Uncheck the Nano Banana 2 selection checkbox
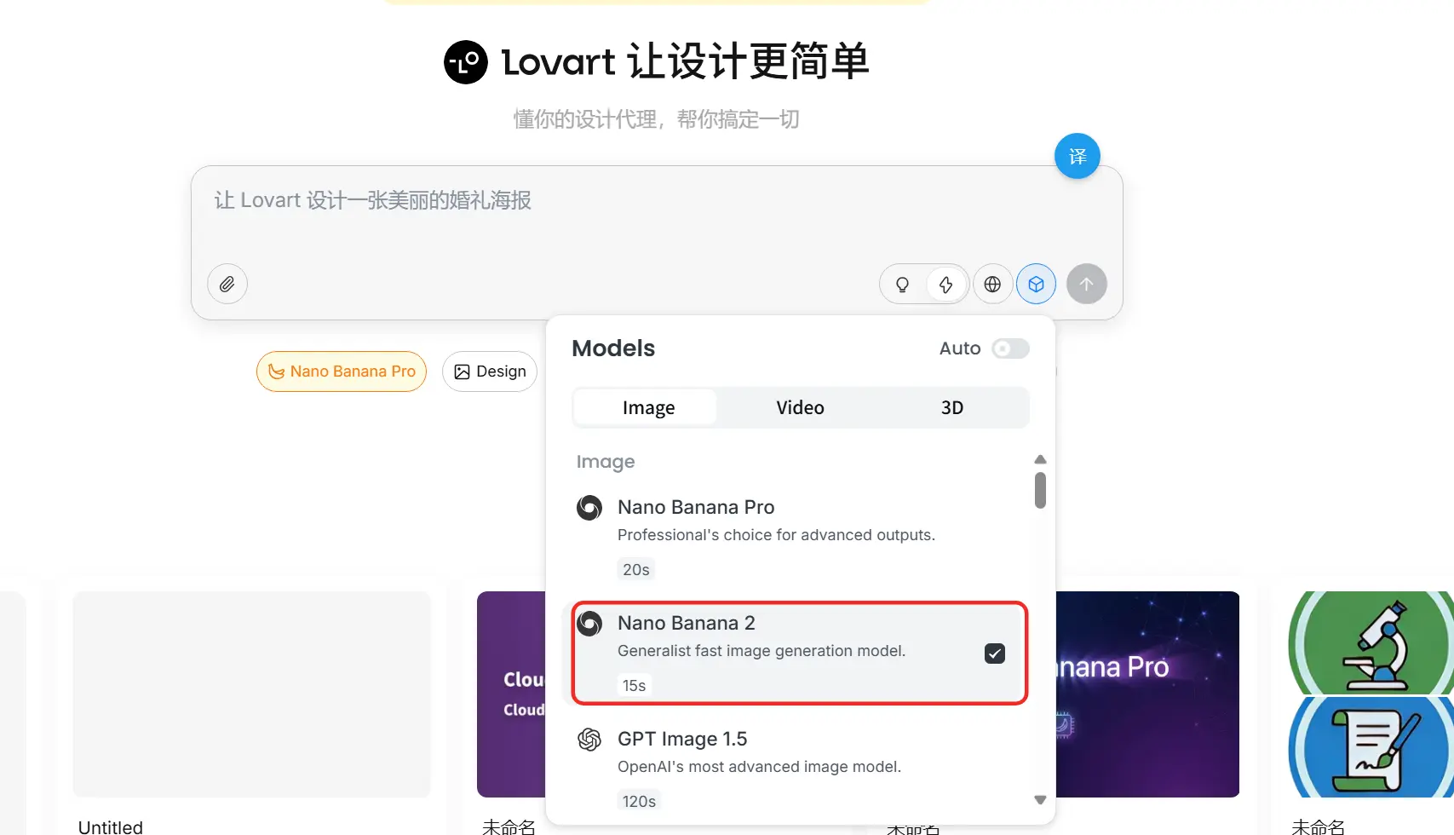The height and width of the screenshot is (835, 1454). point(995,653)
